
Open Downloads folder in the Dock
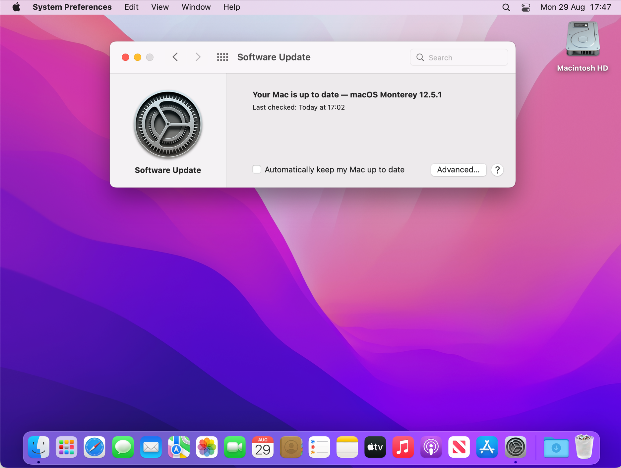coord(556,447)
